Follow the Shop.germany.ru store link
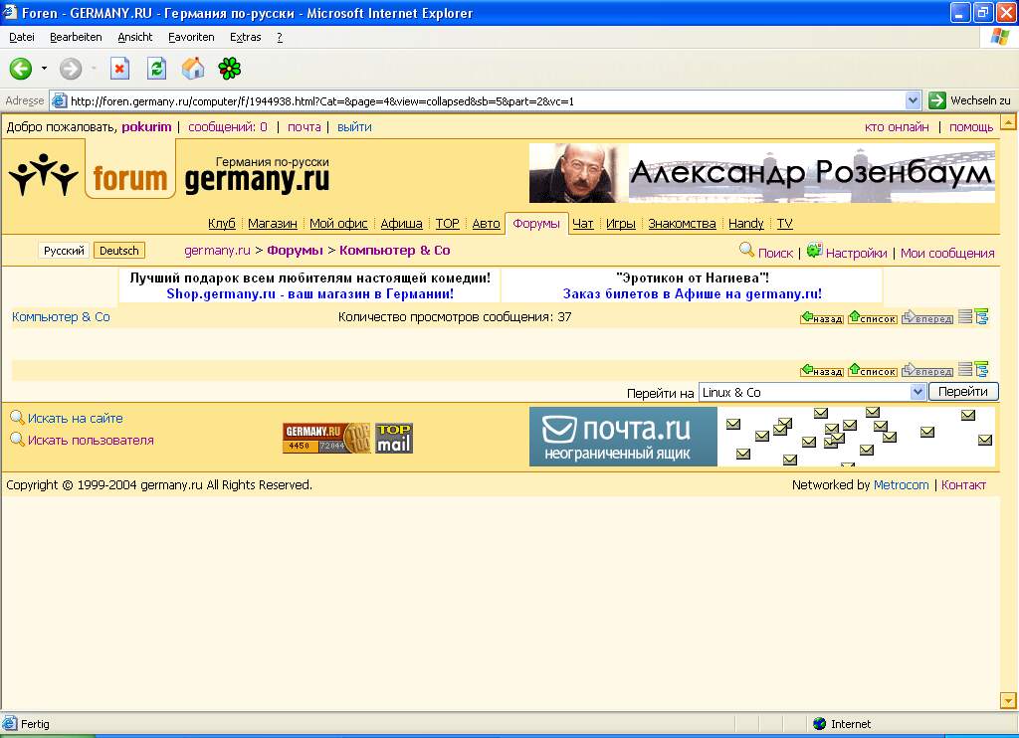This screenshot has height=738, width=1019. (310, 293)
